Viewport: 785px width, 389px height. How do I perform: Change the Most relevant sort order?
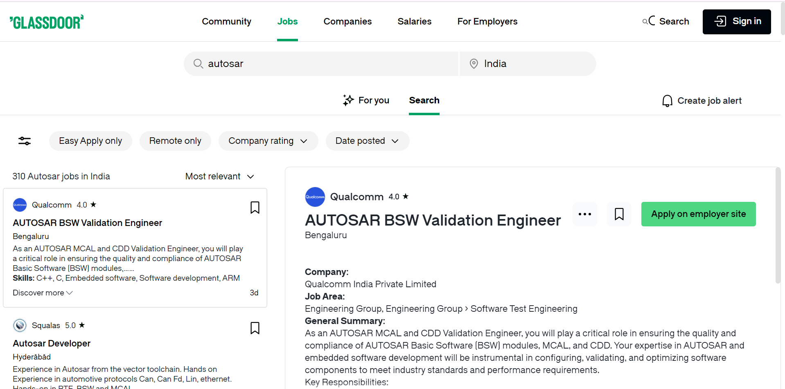[x=220, y=177]
